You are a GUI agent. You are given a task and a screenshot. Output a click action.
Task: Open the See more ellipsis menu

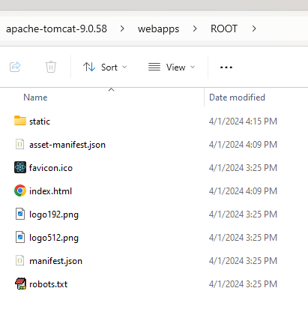[x=226, y=67]
